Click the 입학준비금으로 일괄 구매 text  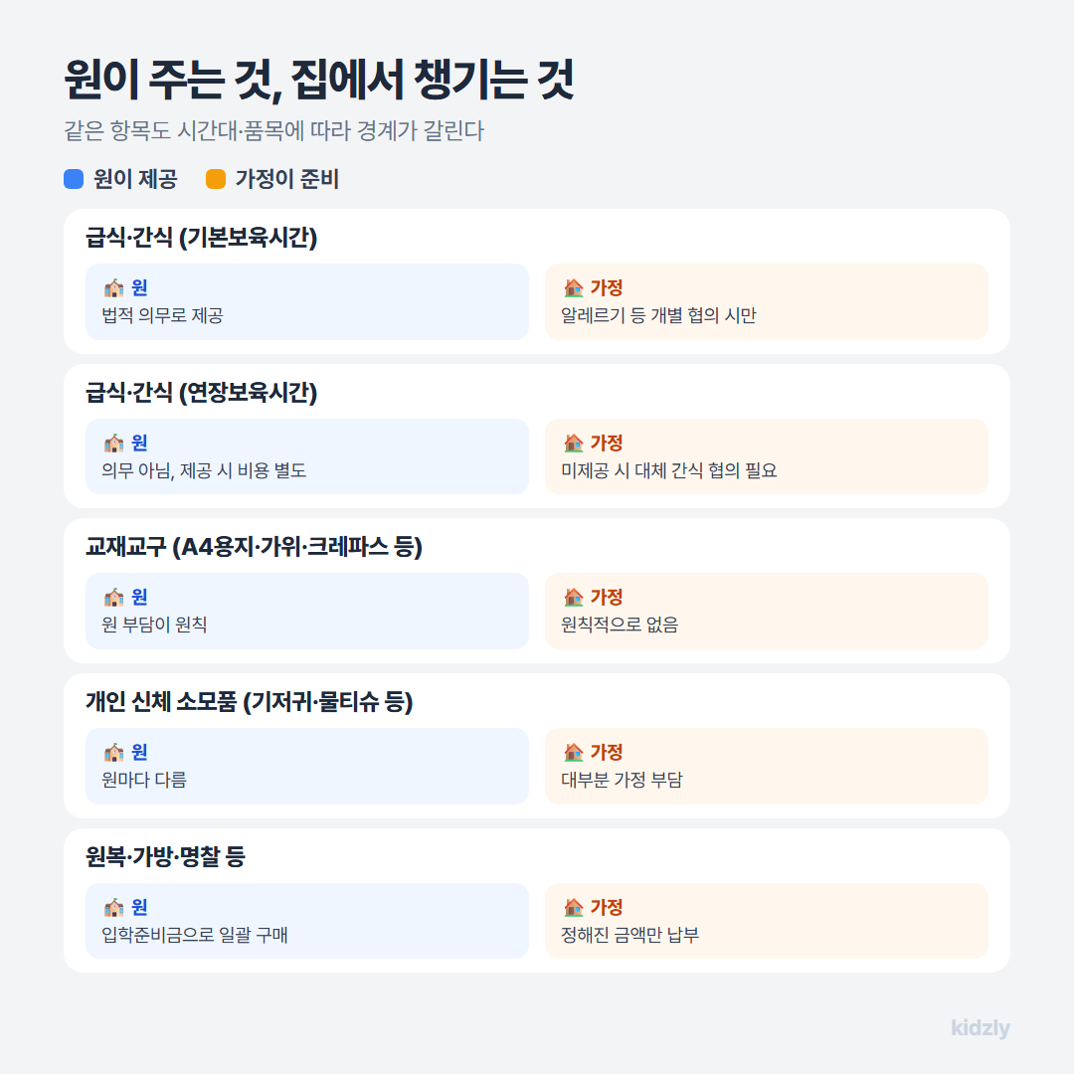(x=195, y=935)
